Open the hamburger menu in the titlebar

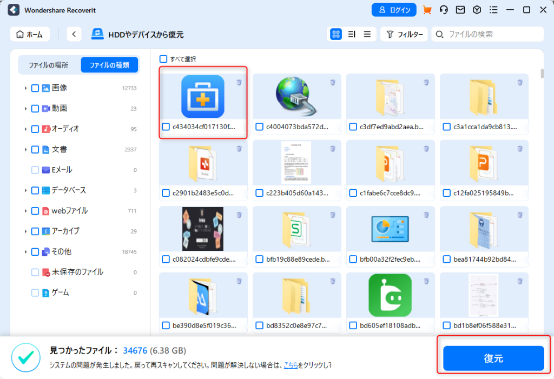(x=493, y=10)
